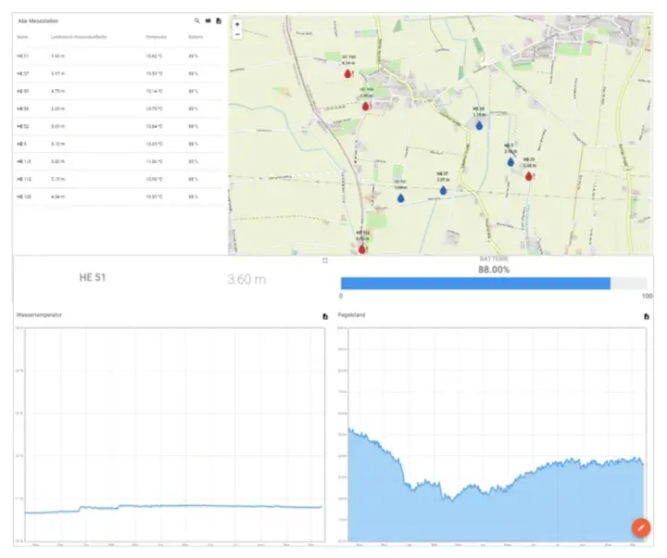Export the Alle Messstellen table data

click(219, 20)
